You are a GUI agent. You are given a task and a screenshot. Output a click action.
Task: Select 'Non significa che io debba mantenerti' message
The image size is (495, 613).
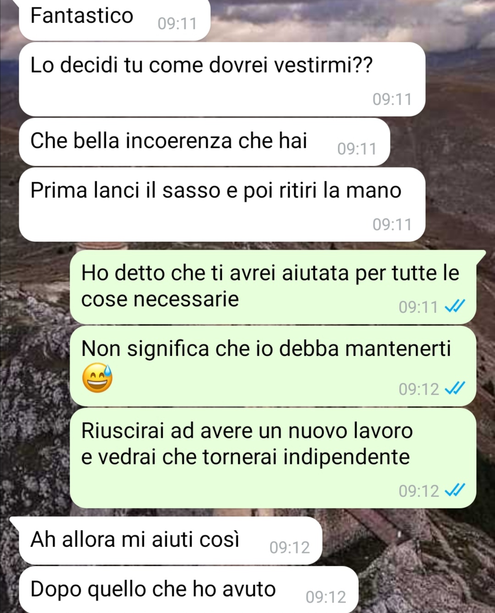tap(273, 366)
